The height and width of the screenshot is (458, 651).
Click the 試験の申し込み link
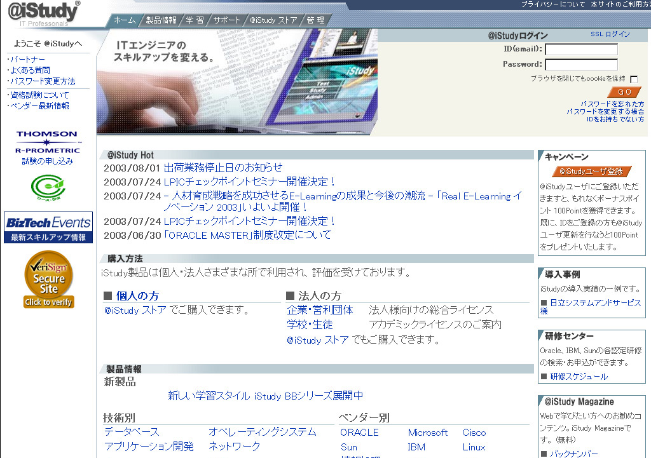click(47, 161)
